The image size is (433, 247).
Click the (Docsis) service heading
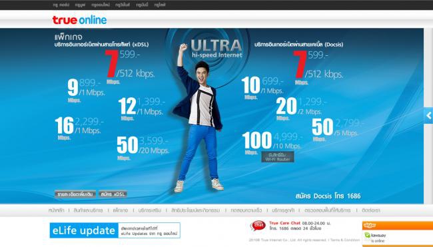[x=299, y=45]
